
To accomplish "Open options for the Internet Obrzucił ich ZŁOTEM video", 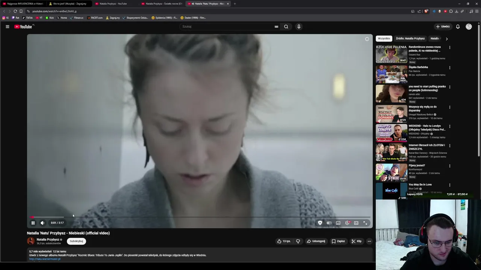I will tap(449, 145).
